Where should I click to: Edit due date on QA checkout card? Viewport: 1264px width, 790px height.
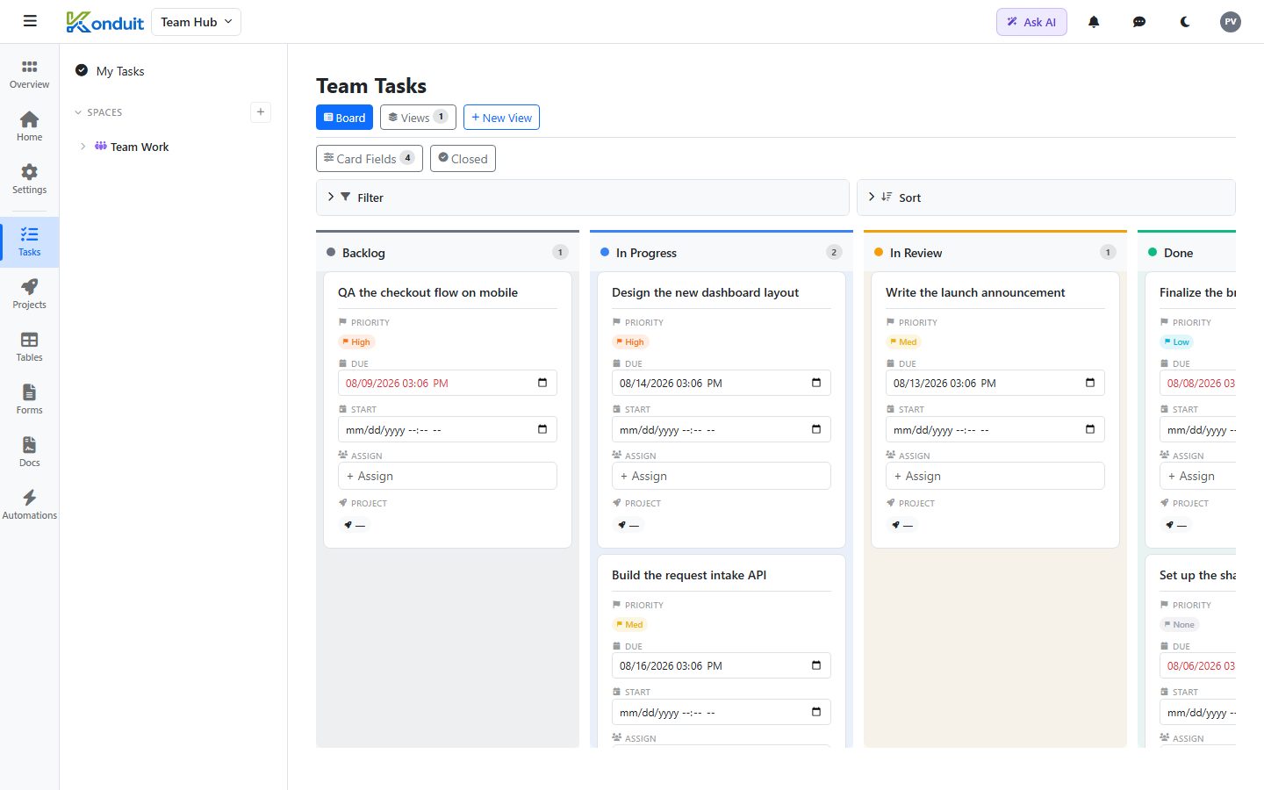(x=448, y=383)
